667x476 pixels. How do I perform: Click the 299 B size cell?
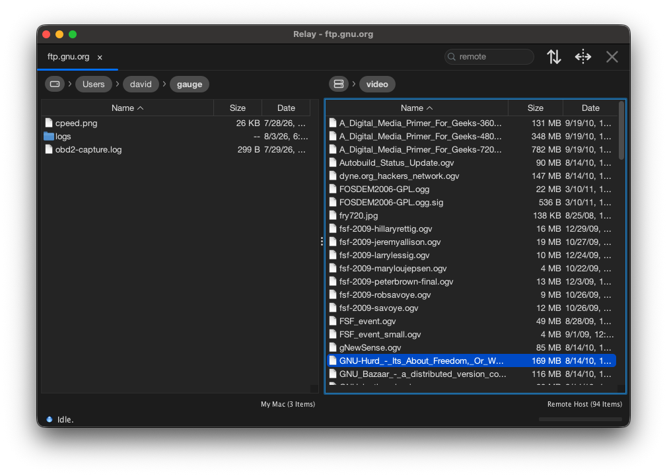point(248,149)
